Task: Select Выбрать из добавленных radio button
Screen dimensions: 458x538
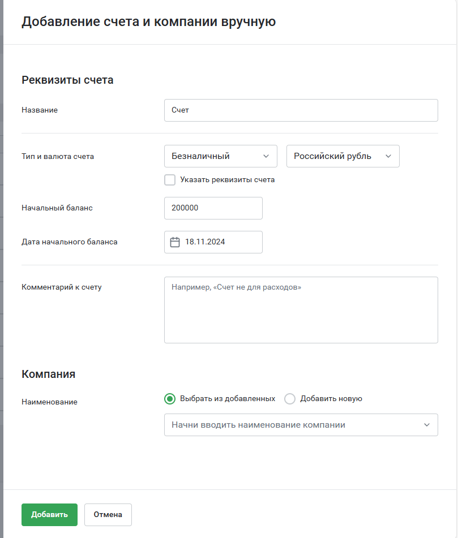Action: tap(170, 399)
